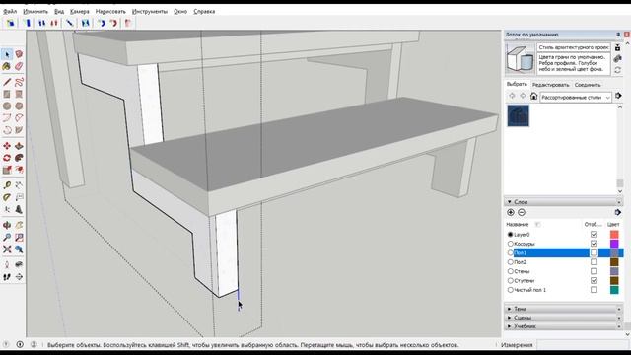The image size is (631, 355).
Task: Select the Zoom Window tool
Action: coord(19,238)
